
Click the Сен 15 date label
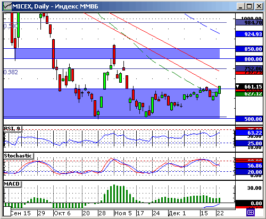click(21, 213)
